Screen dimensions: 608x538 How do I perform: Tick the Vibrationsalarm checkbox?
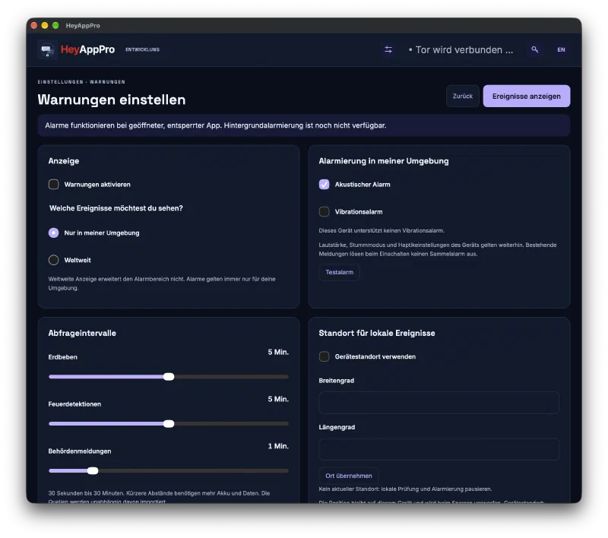point(325,212)
